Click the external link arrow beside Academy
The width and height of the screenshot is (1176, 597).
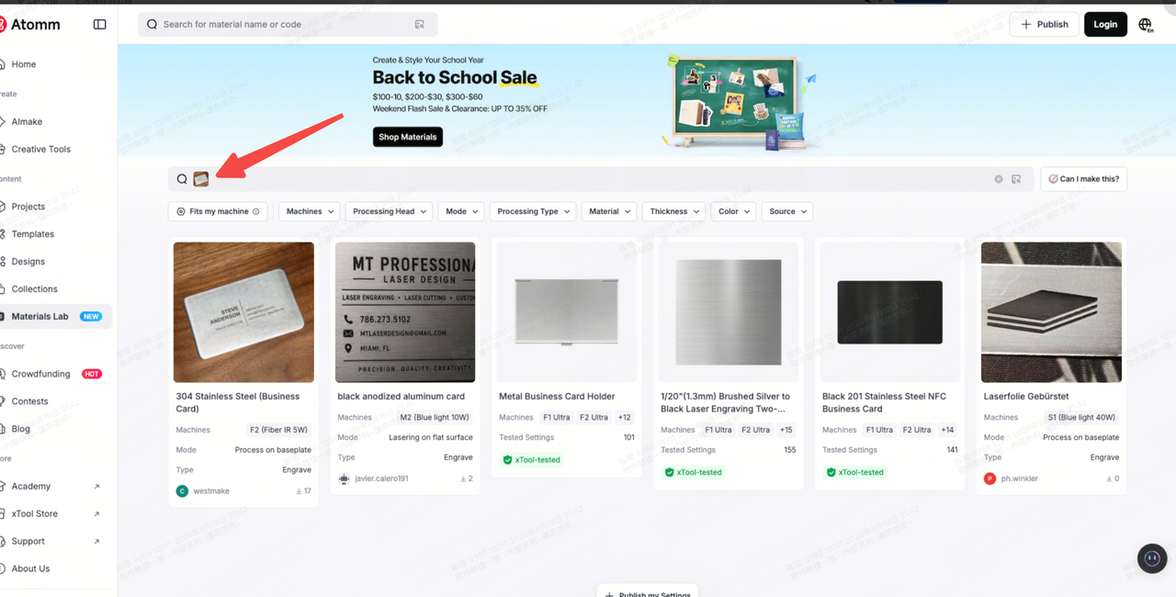click(x=96, y=487)
